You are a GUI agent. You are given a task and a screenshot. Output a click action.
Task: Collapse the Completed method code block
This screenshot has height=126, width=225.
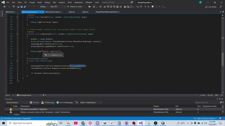[17, 34]
